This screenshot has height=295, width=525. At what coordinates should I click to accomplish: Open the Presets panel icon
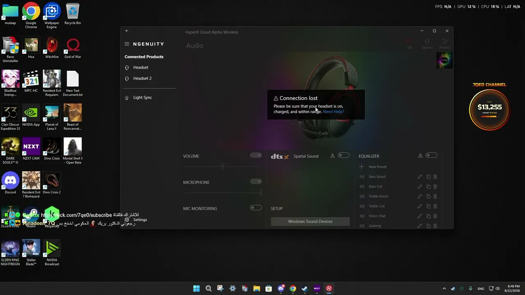pos(445,43)
